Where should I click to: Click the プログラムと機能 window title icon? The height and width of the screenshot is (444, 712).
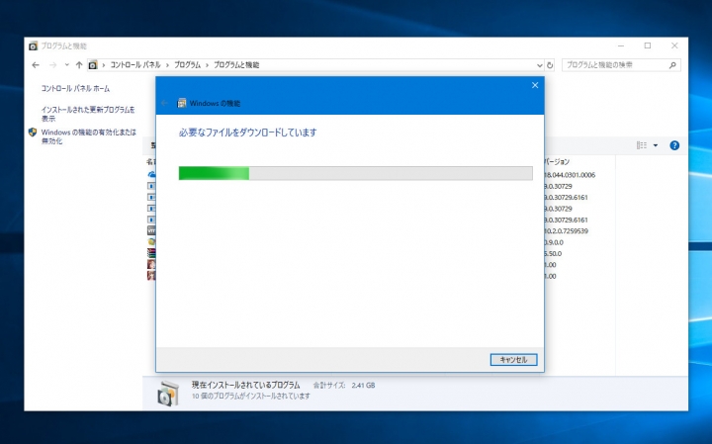(x=34, y=45)
